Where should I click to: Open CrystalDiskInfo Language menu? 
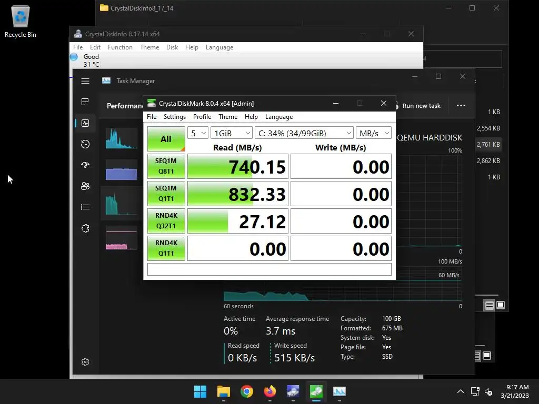click(219, 47)
